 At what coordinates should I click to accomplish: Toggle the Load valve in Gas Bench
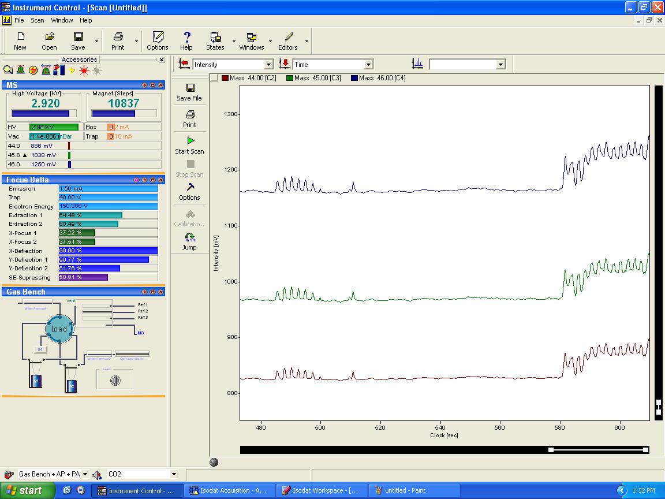pos(59,329)
